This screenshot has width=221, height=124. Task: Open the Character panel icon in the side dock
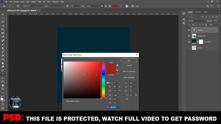[x=184, y=19]
